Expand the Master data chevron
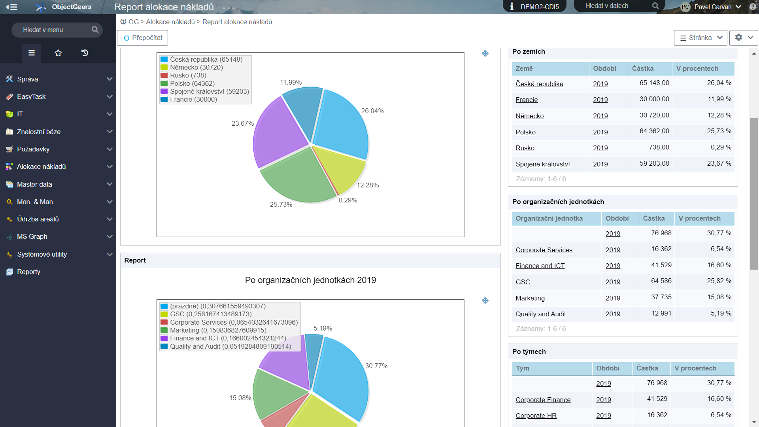The image size is (759, 427). pos(110,184)
